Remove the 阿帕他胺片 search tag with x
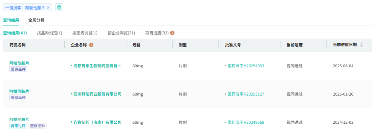372x133 pixels. pyautogui.click(x=48, y=8)
